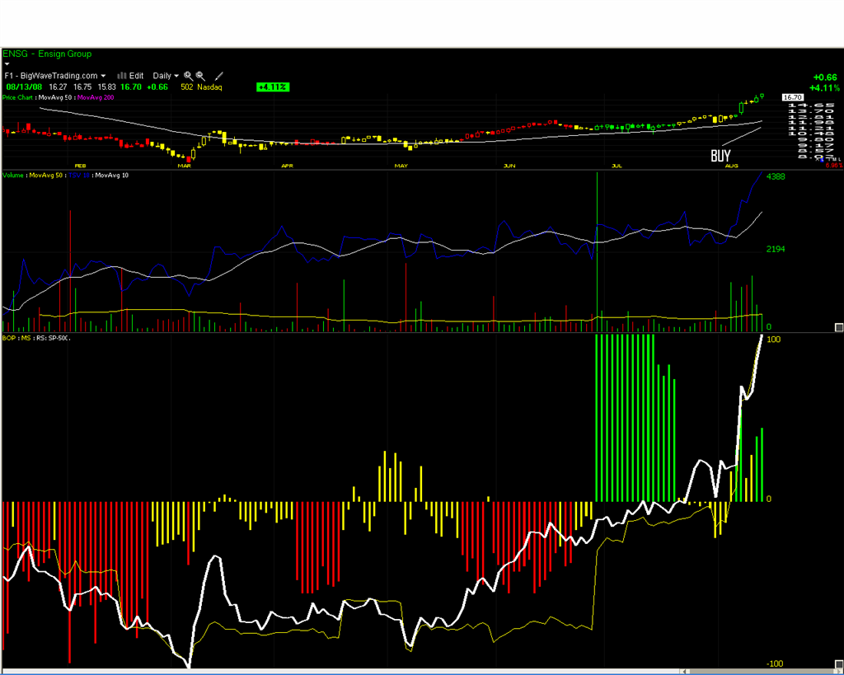Screen dimensions: 844x675
Task: Open the Daily timeframe dropdown
Action: [x=164, y=76]
